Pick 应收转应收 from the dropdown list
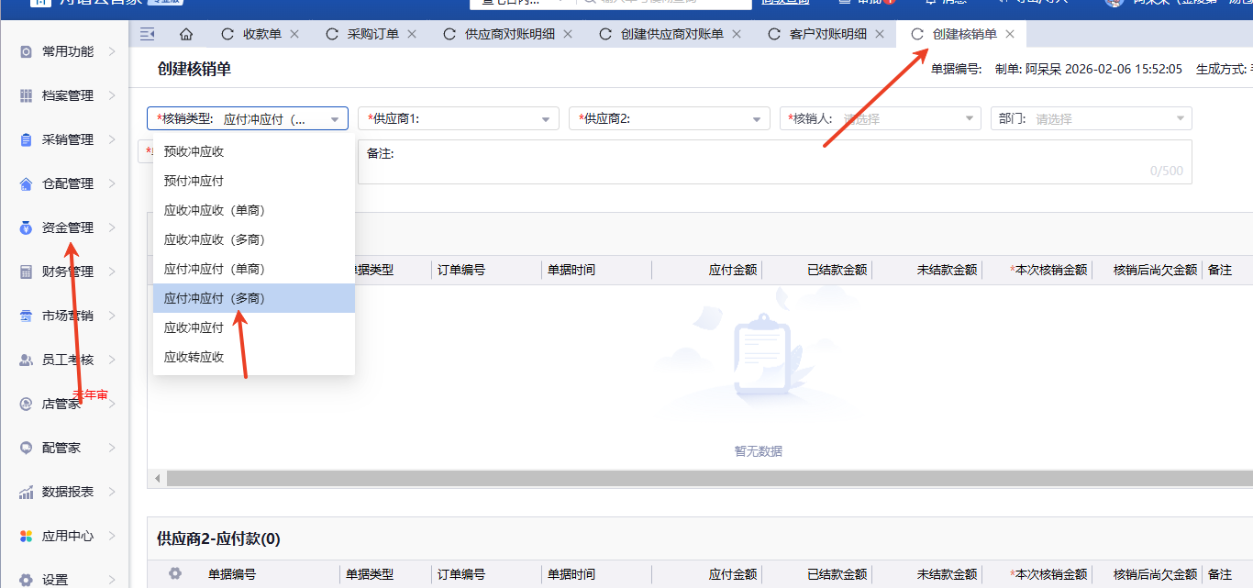Image resolution: width=1253 pixels, height=588 pixels. click(194, 357)
